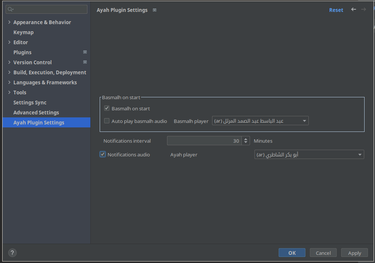Click project-level icon beside Plugins
Viewport: 375px width, 263px height.
click(85, 52)
